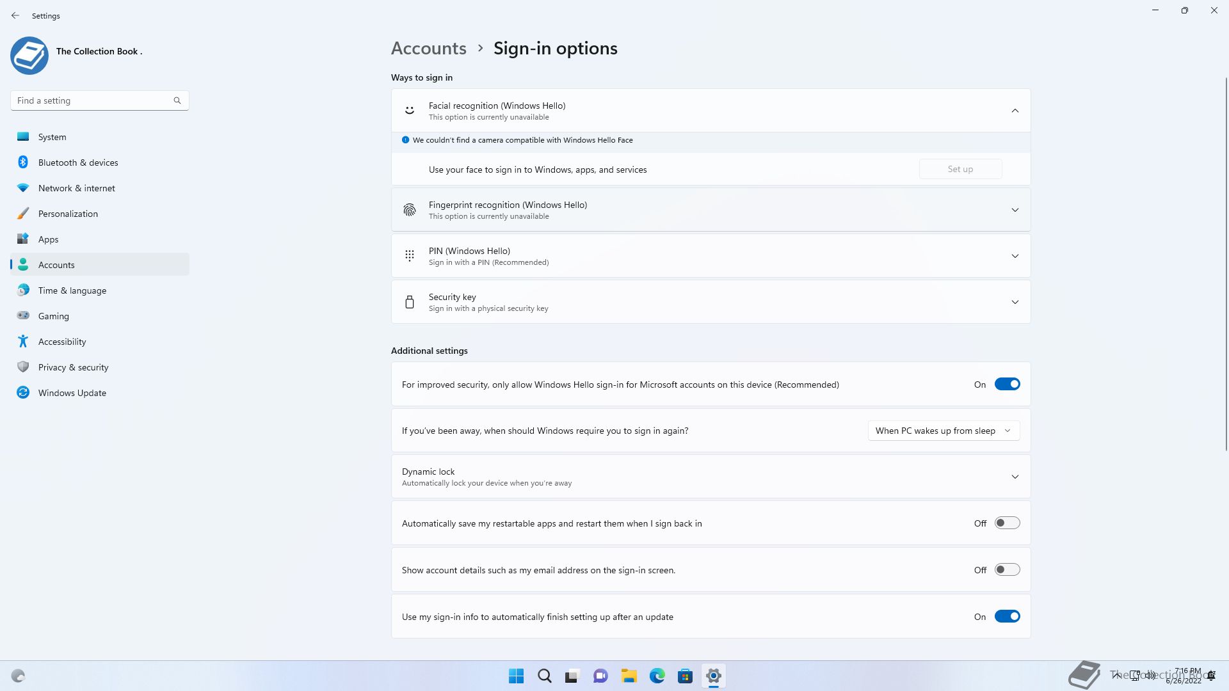The width and height of the screenshot is (1229, 691).
Task: Click the Security key USB icon
Action: point(410,302)
